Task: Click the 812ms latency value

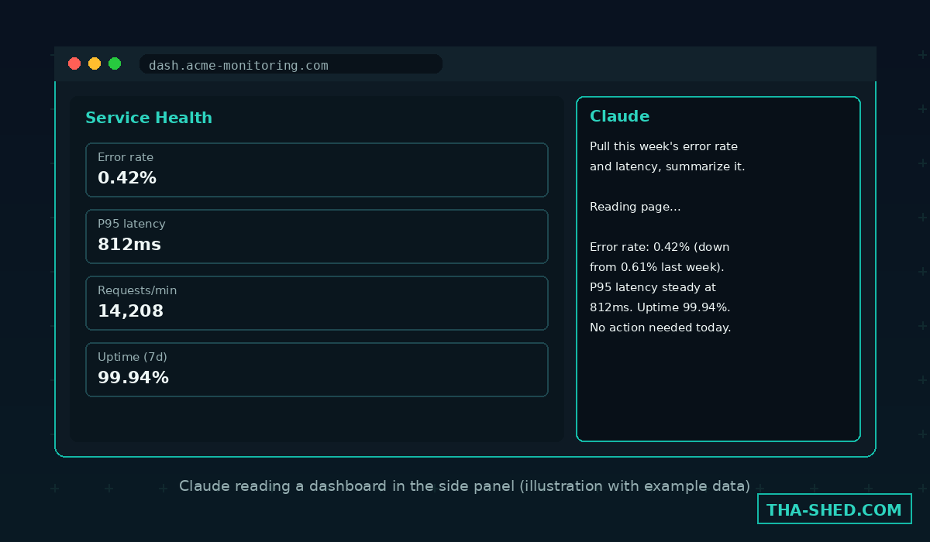Action: (129, 245)
